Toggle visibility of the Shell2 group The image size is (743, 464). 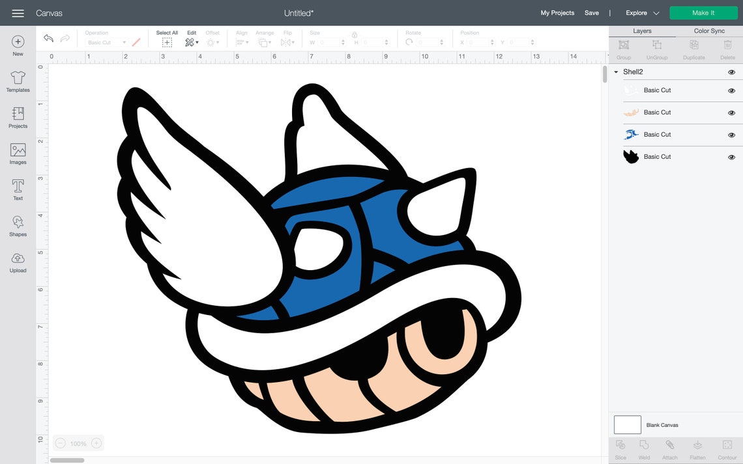point(731,72)
